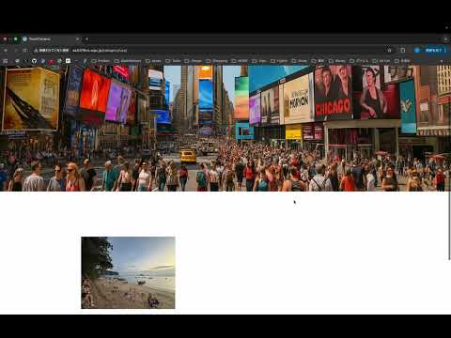Open the apps grid icon in bookmarks bar
The image size is (451, 338).
pyautogui.click(x=6, y=61)
